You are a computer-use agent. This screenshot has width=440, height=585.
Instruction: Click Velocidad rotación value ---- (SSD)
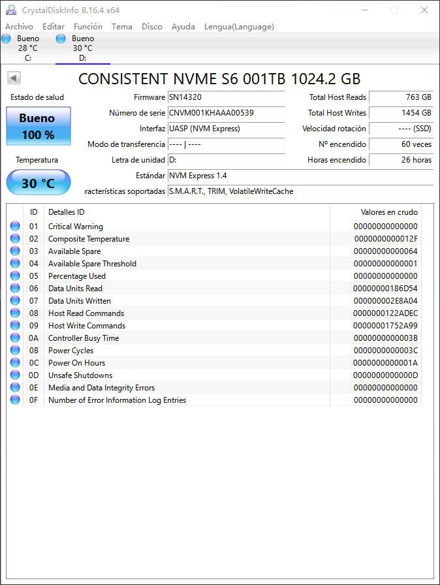(x=401, y=129)
